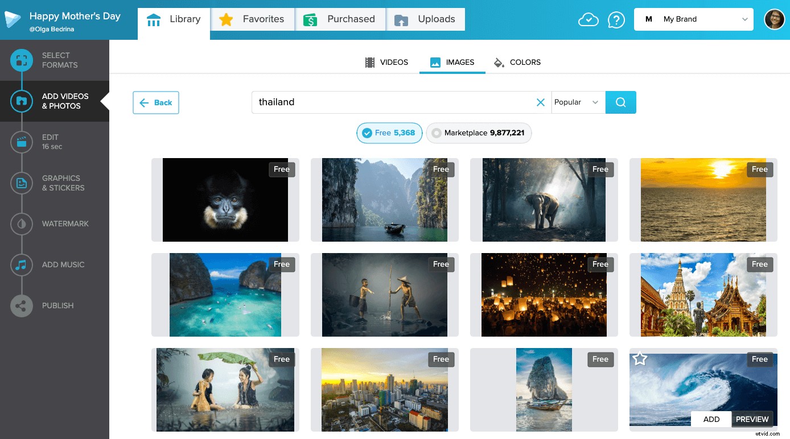Enable the Free stock filter
The image size is (790, 439).
389,132
